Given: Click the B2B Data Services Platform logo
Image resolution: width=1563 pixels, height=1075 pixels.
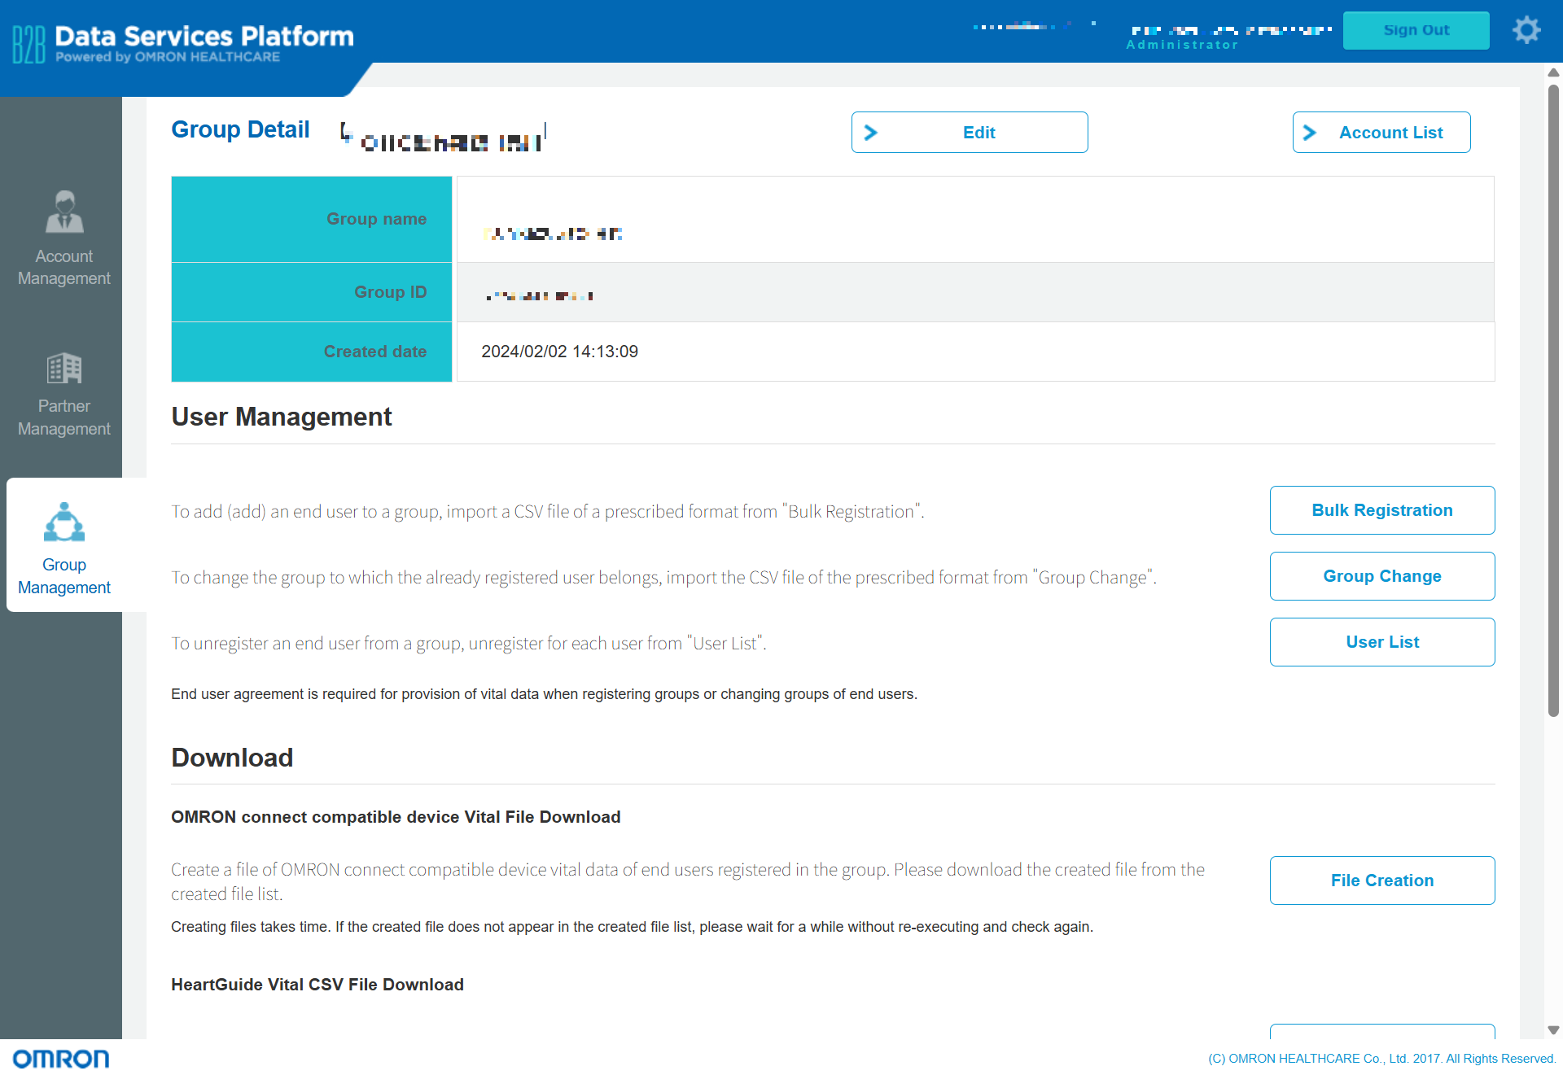Looking at the screenshot, I should pos(184,43).
